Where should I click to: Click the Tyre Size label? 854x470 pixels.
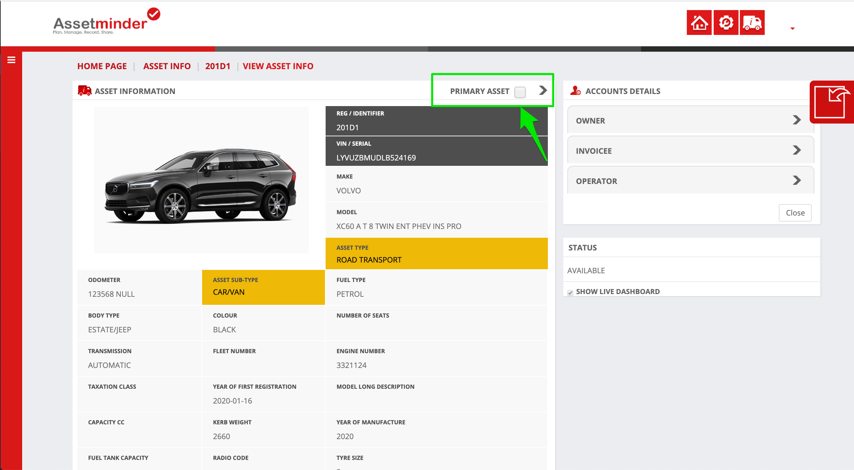point(350,458)
